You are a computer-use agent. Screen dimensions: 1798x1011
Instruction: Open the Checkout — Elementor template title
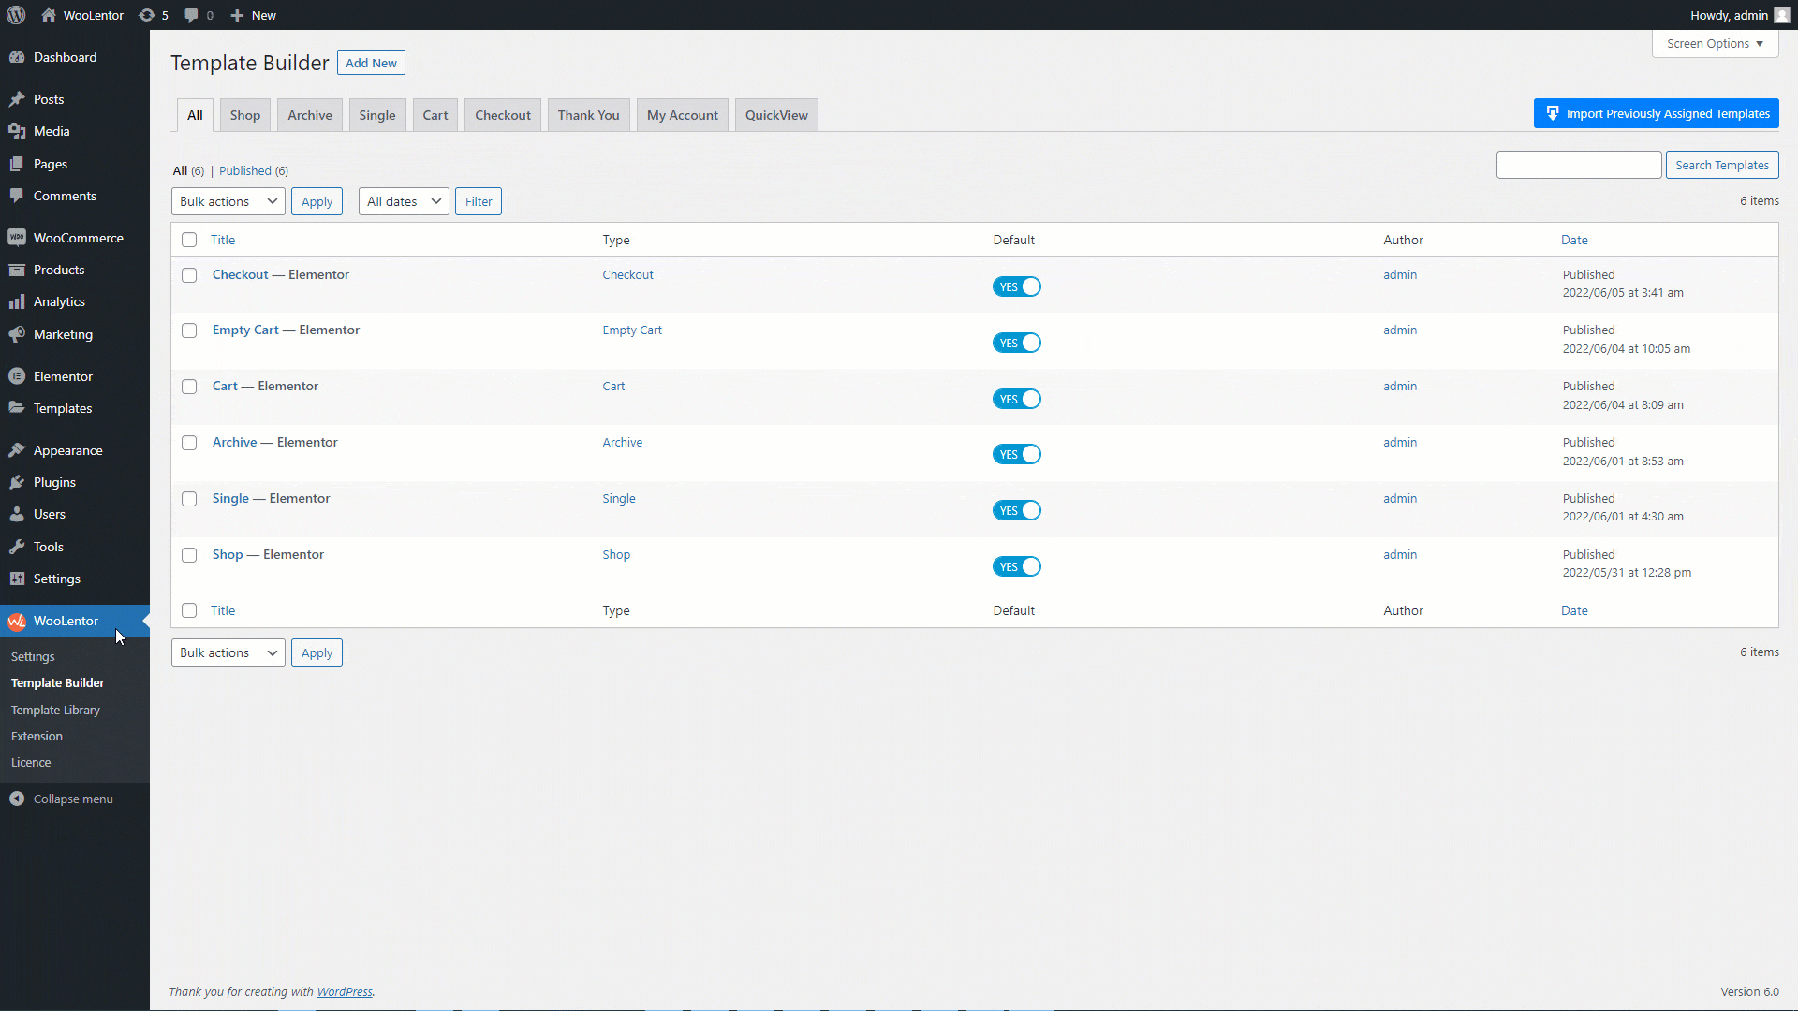[x=281, y=274]
